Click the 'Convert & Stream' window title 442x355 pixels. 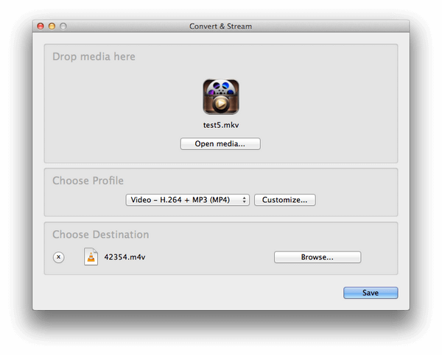tap(220, 26)
